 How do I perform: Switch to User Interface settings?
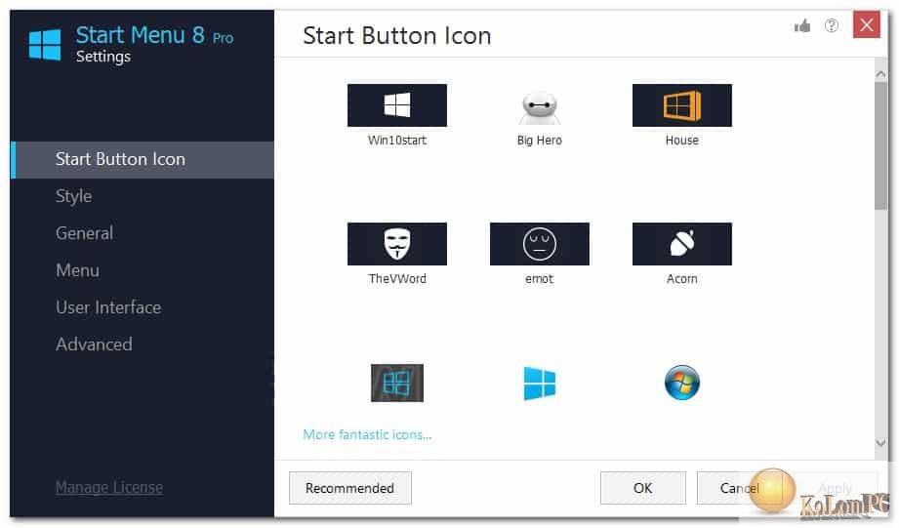click(x=107, y=307)
